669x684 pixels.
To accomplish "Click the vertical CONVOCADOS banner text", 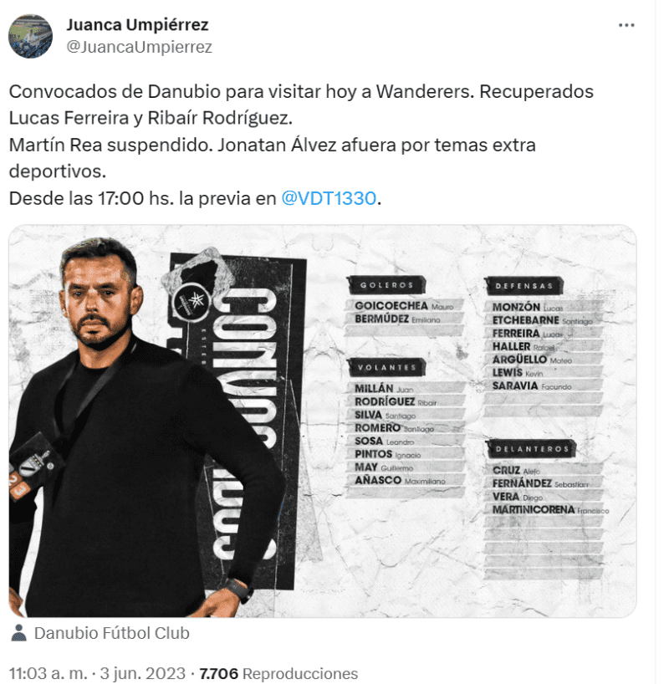I will 244,423.
